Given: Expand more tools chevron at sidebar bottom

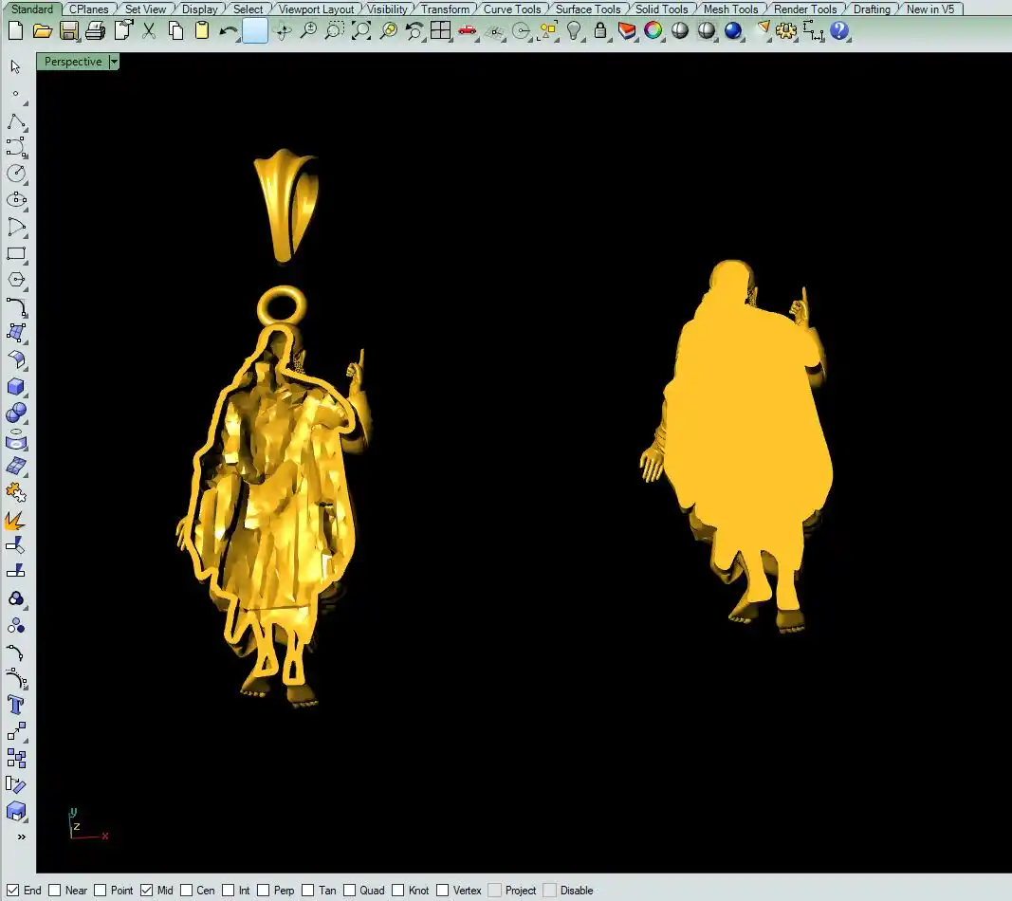Looking at the screenshot, I should click(21, 837).
